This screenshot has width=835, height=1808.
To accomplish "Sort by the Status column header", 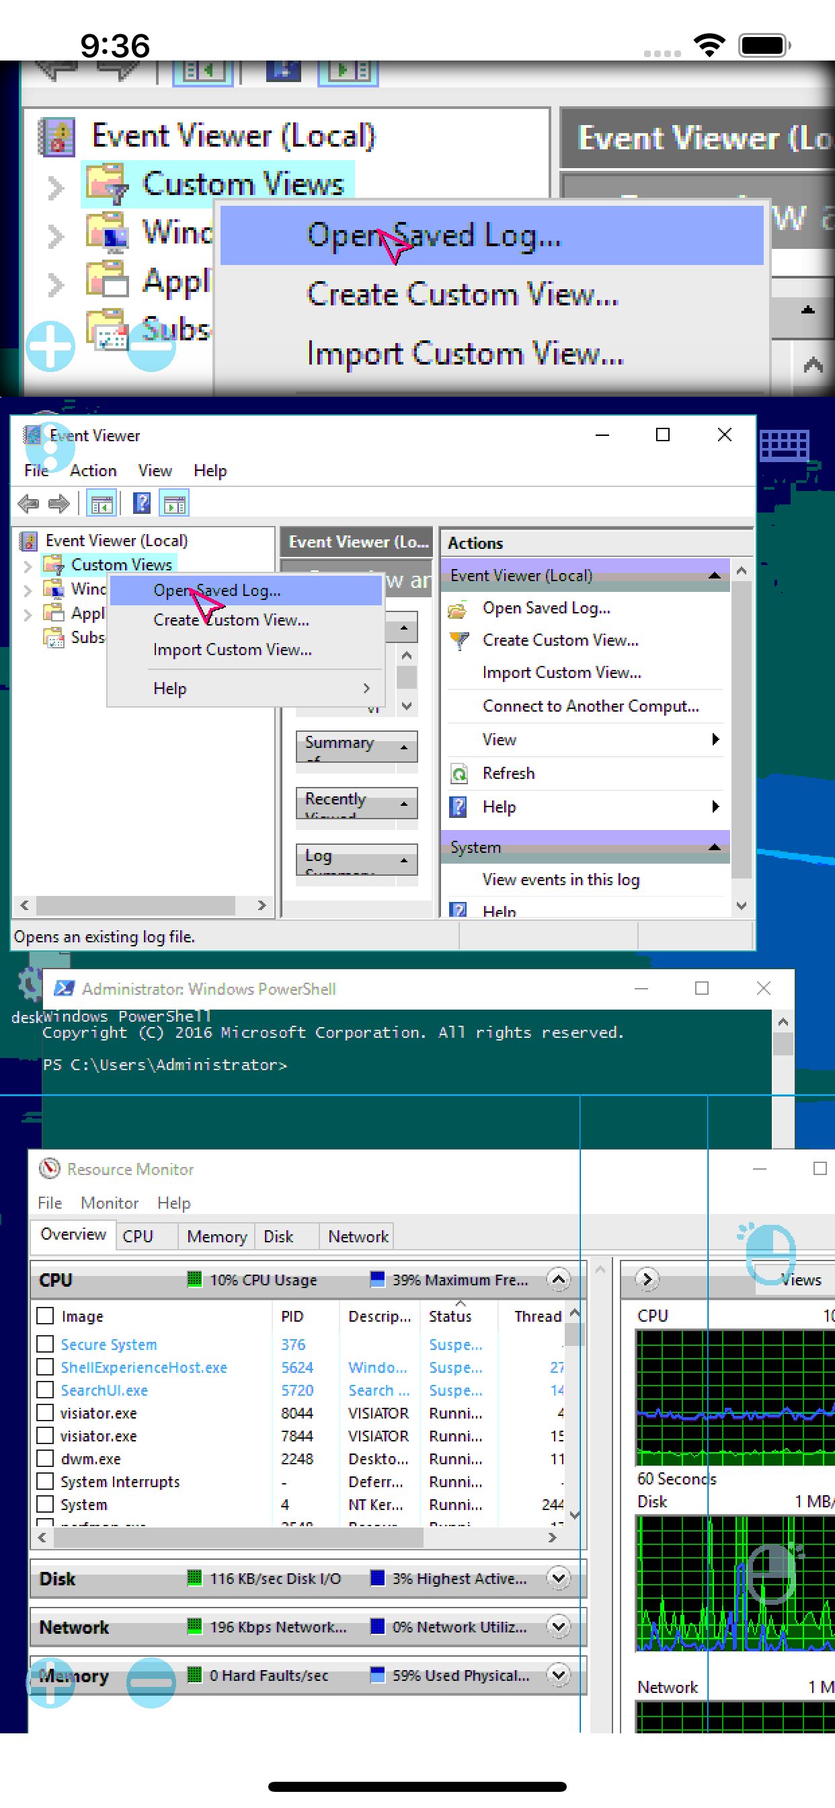I will (450, 1316).
